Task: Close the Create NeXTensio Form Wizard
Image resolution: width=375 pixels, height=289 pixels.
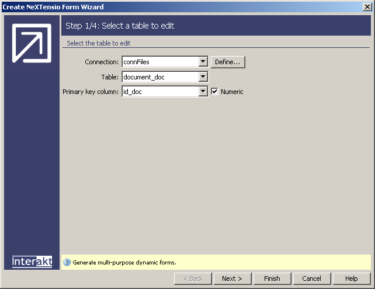Action: coord(367,6)
